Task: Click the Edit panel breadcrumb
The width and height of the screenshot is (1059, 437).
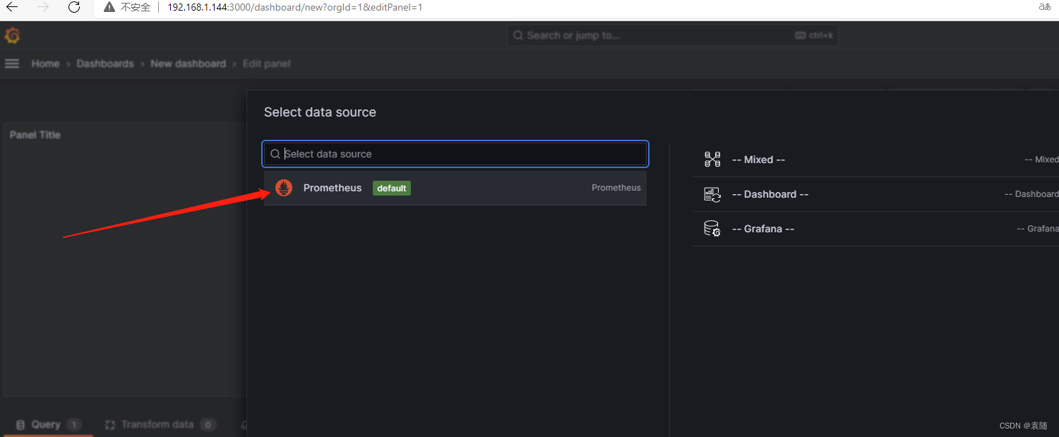Action: point(266,64)
